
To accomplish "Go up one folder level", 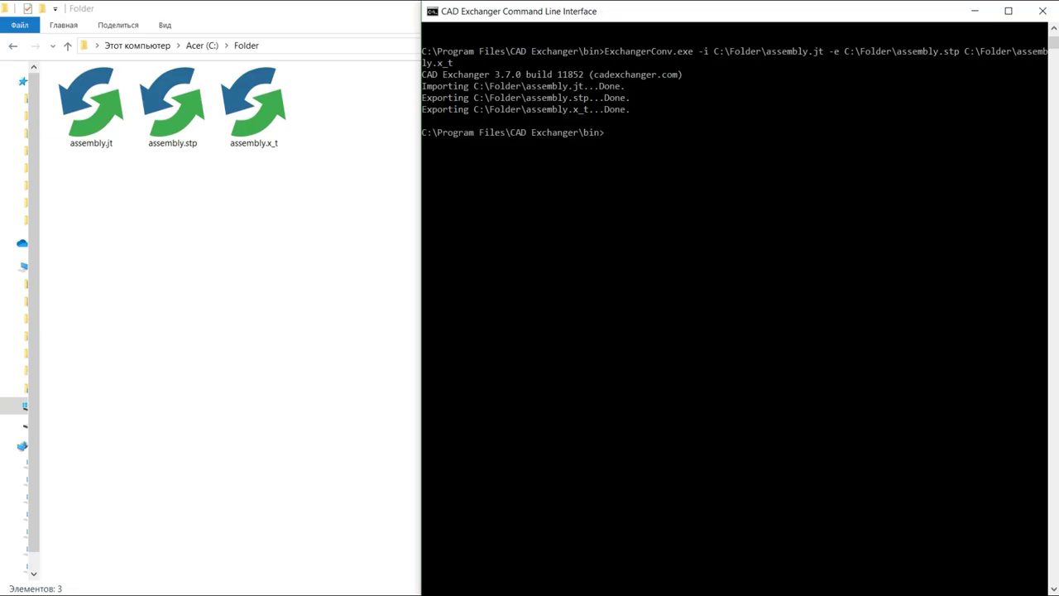I will (68, 46).
